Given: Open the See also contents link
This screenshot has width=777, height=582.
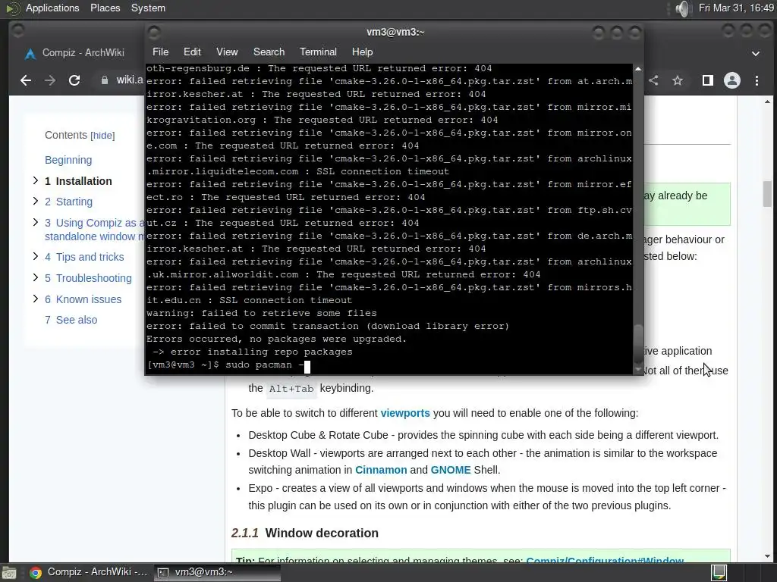Looking at the screenshot, I should [71, 320].
